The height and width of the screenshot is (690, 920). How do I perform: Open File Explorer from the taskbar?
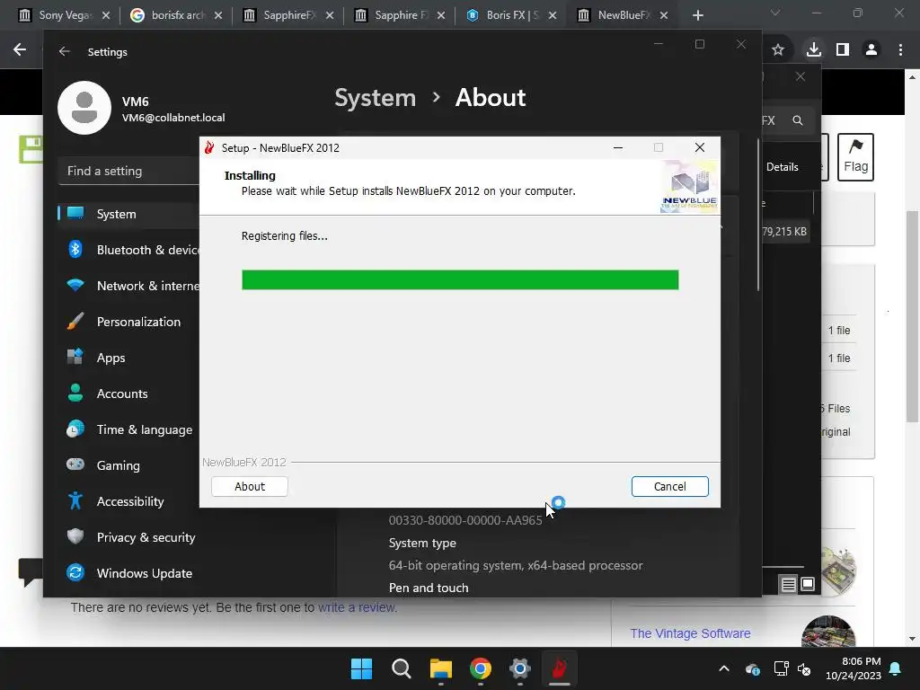(440, 668)
